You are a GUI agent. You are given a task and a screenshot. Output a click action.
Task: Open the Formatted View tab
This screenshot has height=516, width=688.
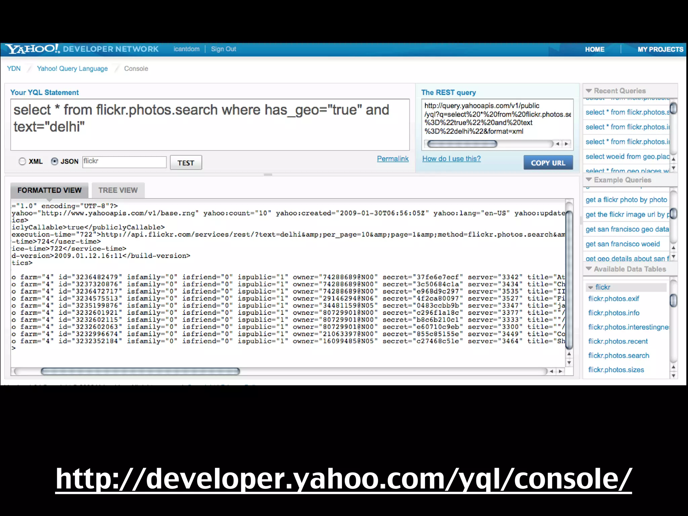coord(49,190)
